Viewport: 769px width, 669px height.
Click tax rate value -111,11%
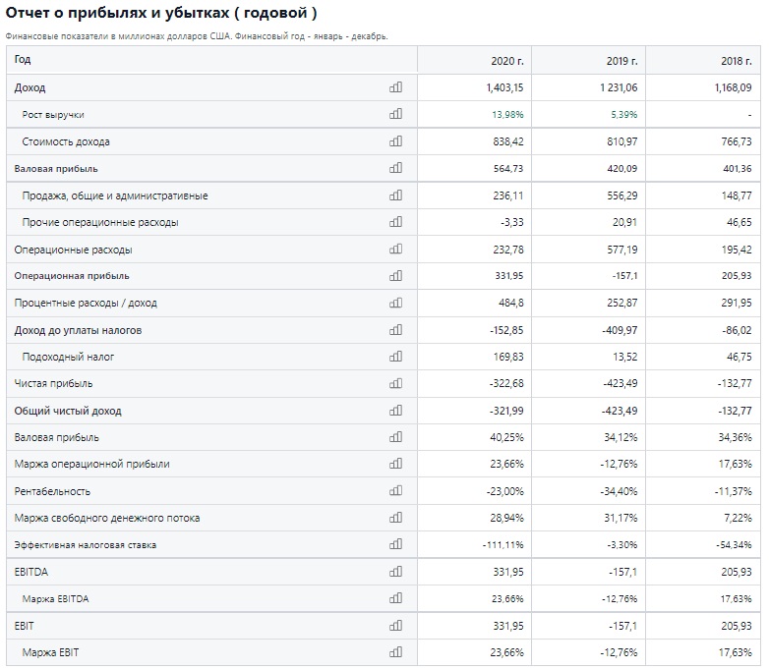pyautogui.click(x=503, y=544)
